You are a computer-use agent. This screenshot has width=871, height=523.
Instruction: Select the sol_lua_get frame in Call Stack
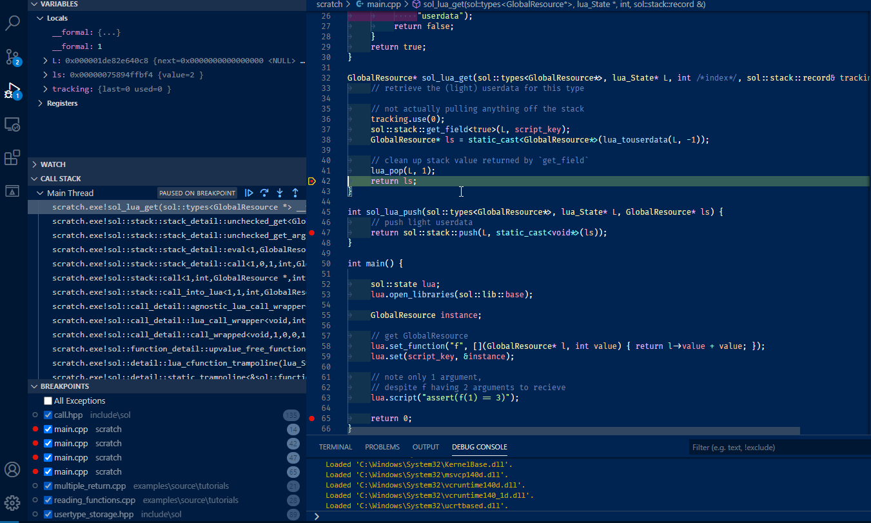pyautogui.click(x=161, y=206)
